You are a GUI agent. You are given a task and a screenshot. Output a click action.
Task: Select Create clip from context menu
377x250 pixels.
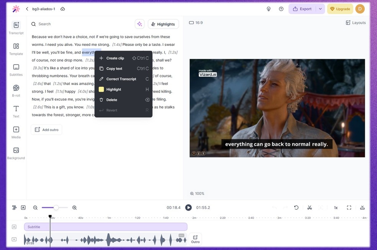[x=123, y=58]
